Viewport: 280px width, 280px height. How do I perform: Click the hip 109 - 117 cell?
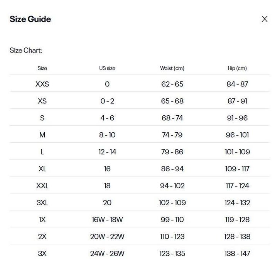[x=237, y=169]
